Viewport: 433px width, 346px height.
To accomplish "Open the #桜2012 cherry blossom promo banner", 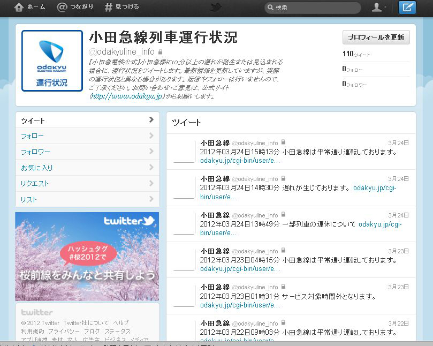I will (87, 257).
